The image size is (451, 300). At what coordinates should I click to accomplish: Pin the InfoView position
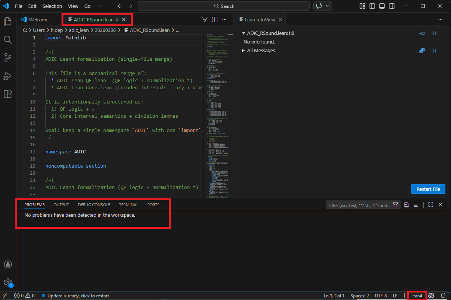(x=422, y=33)
